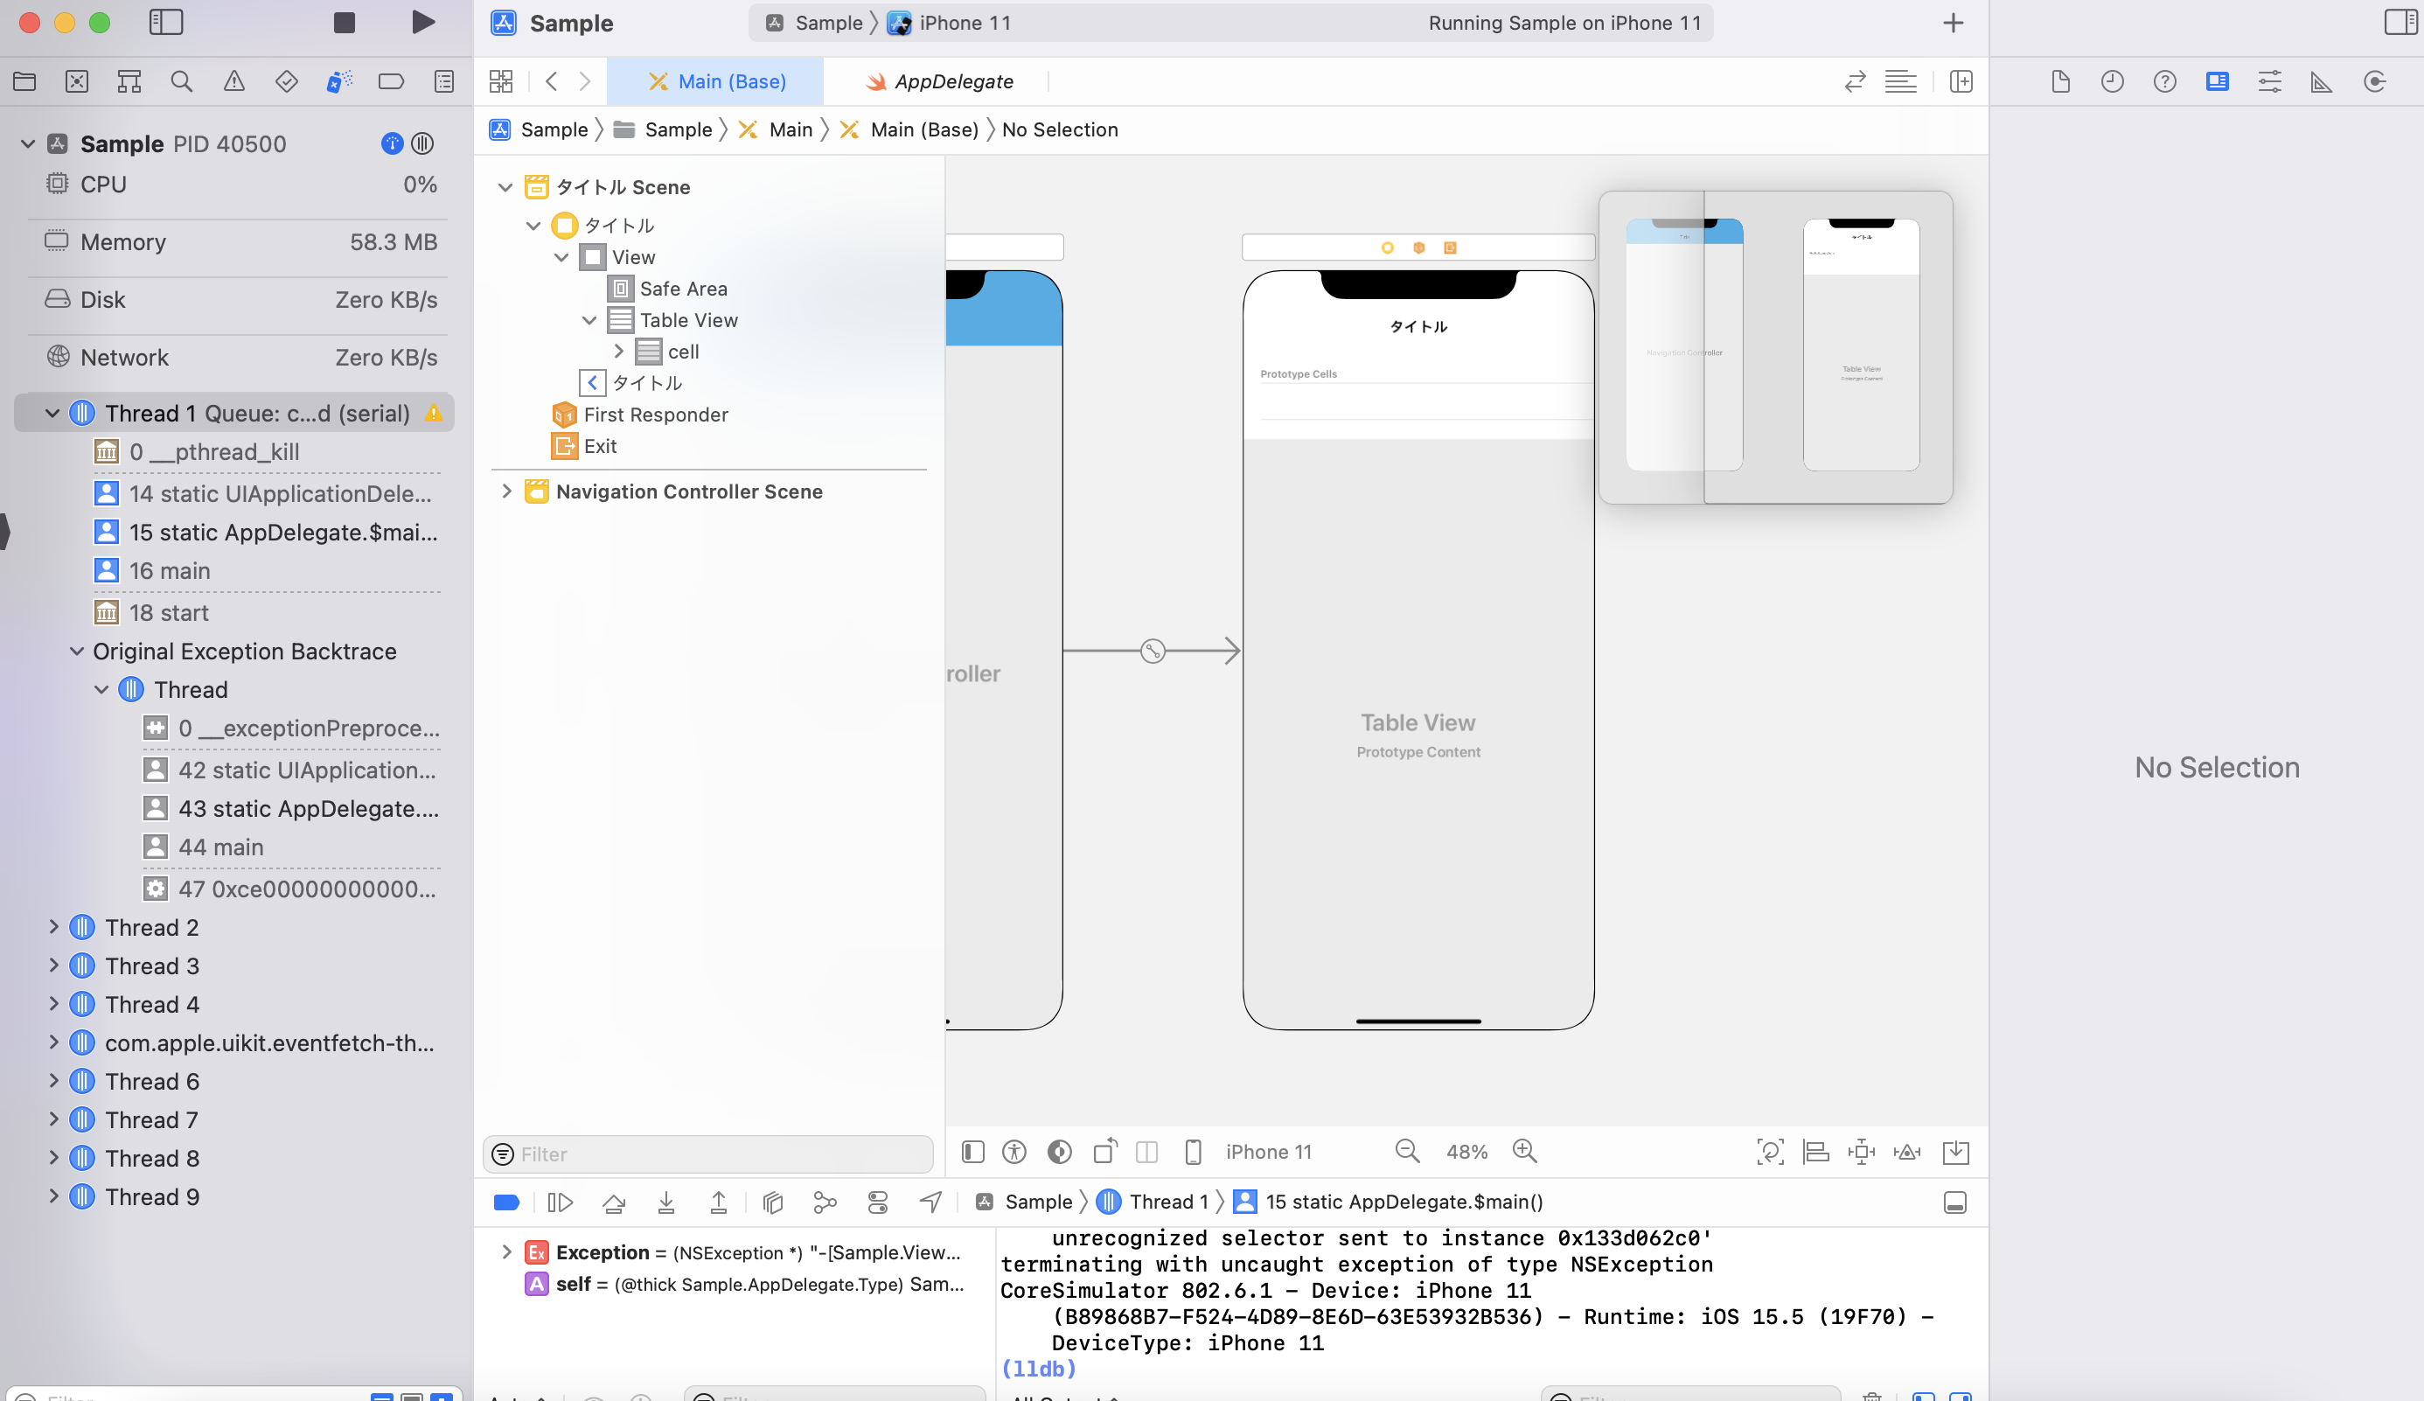
Task: Toggle the inspectors panel at top right
Action: click(2401, 22)
